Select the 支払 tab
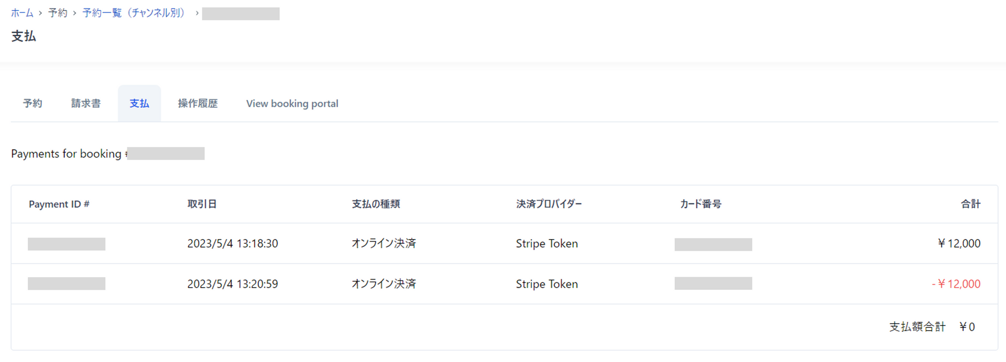 click(139, 103)
